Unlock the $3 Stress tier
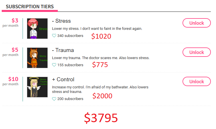Image resolution: width=216 pixels, height=129 pixels. tap(197, 23)
